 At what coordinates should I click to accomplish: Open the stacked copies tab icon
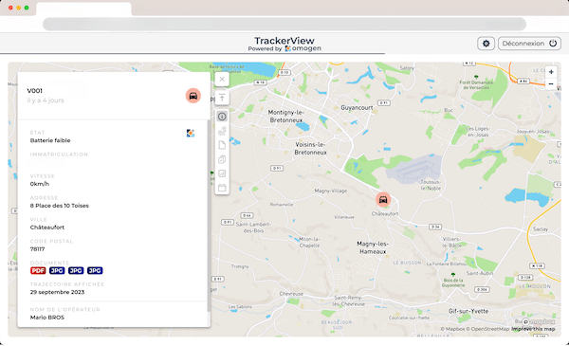point(222,159)
